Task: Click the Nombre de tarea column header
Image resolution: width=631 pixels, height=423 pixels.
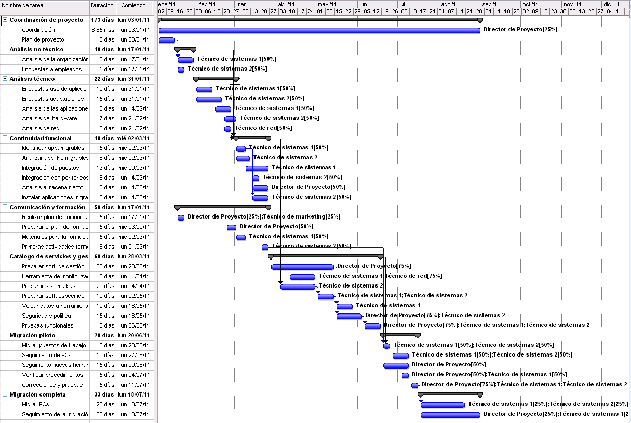Action: (45, 6)
